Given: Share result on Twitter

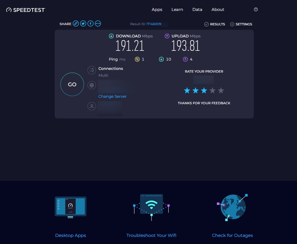Looking at the screenshot, I should (x=83, y=24).
